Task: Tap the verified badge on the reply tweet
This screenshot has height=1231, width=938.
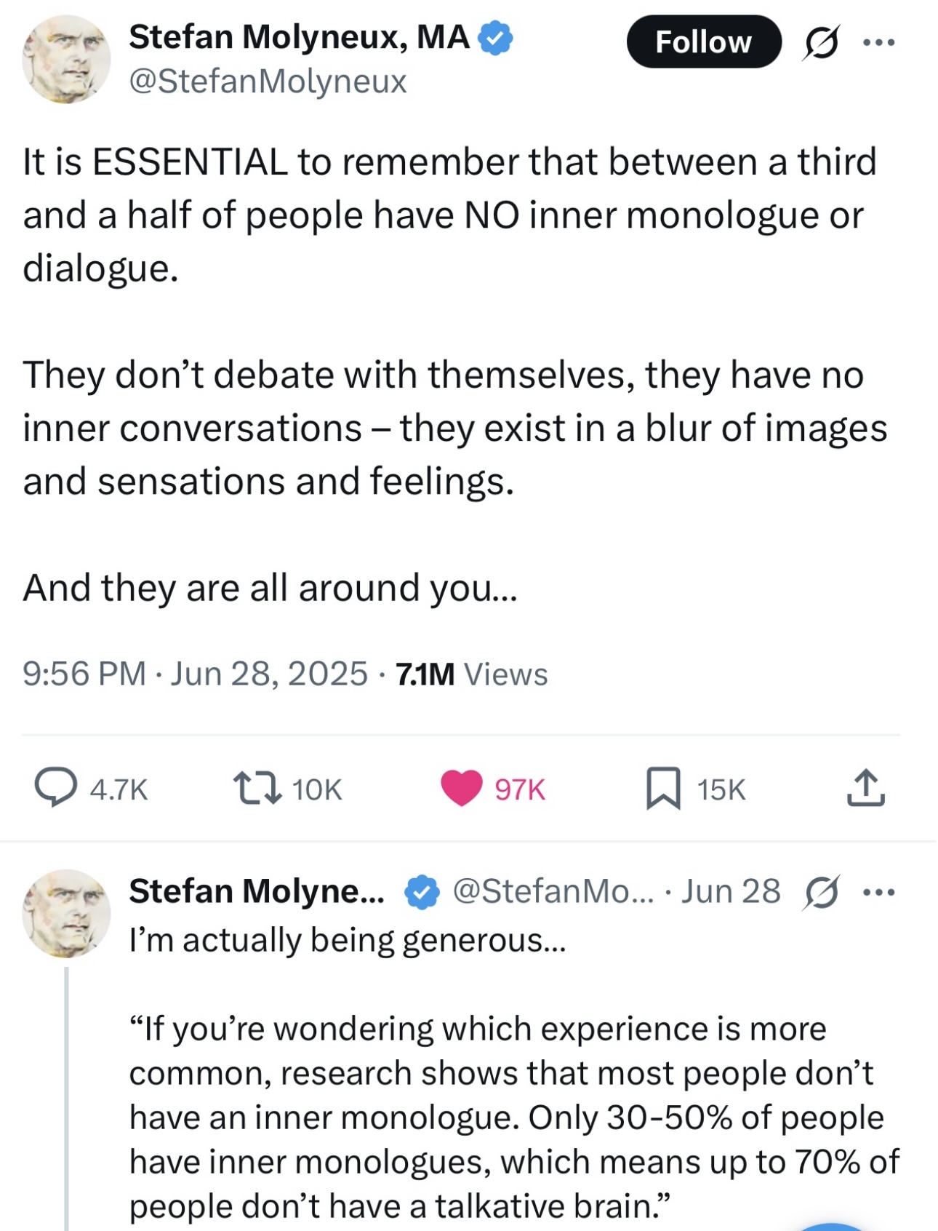Action: tap(422, 892)
